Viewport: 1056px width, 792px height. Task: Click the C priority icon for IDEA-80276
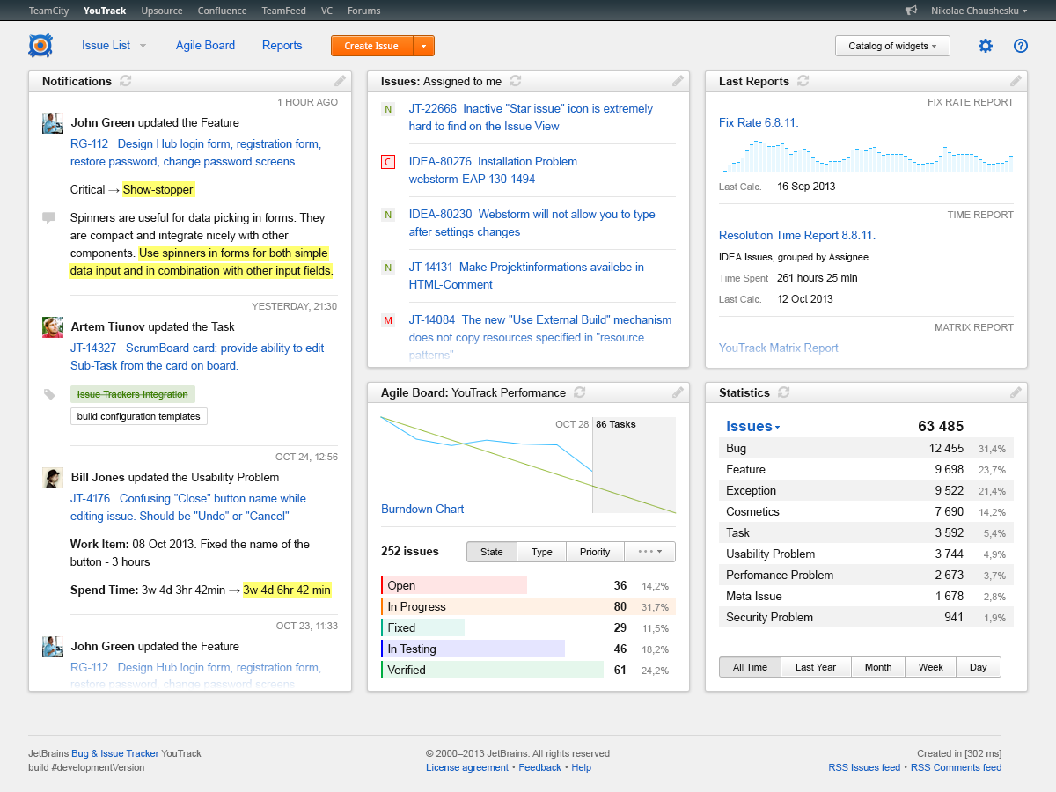[x=388, y=162]
